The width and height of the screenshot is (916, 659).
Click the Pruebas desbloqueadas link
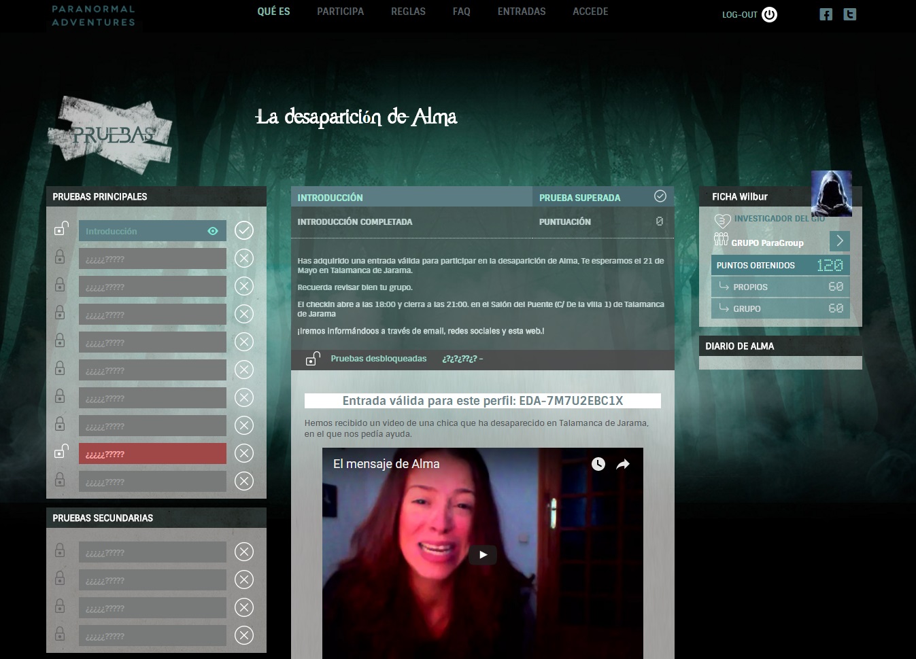pos(378,359)
